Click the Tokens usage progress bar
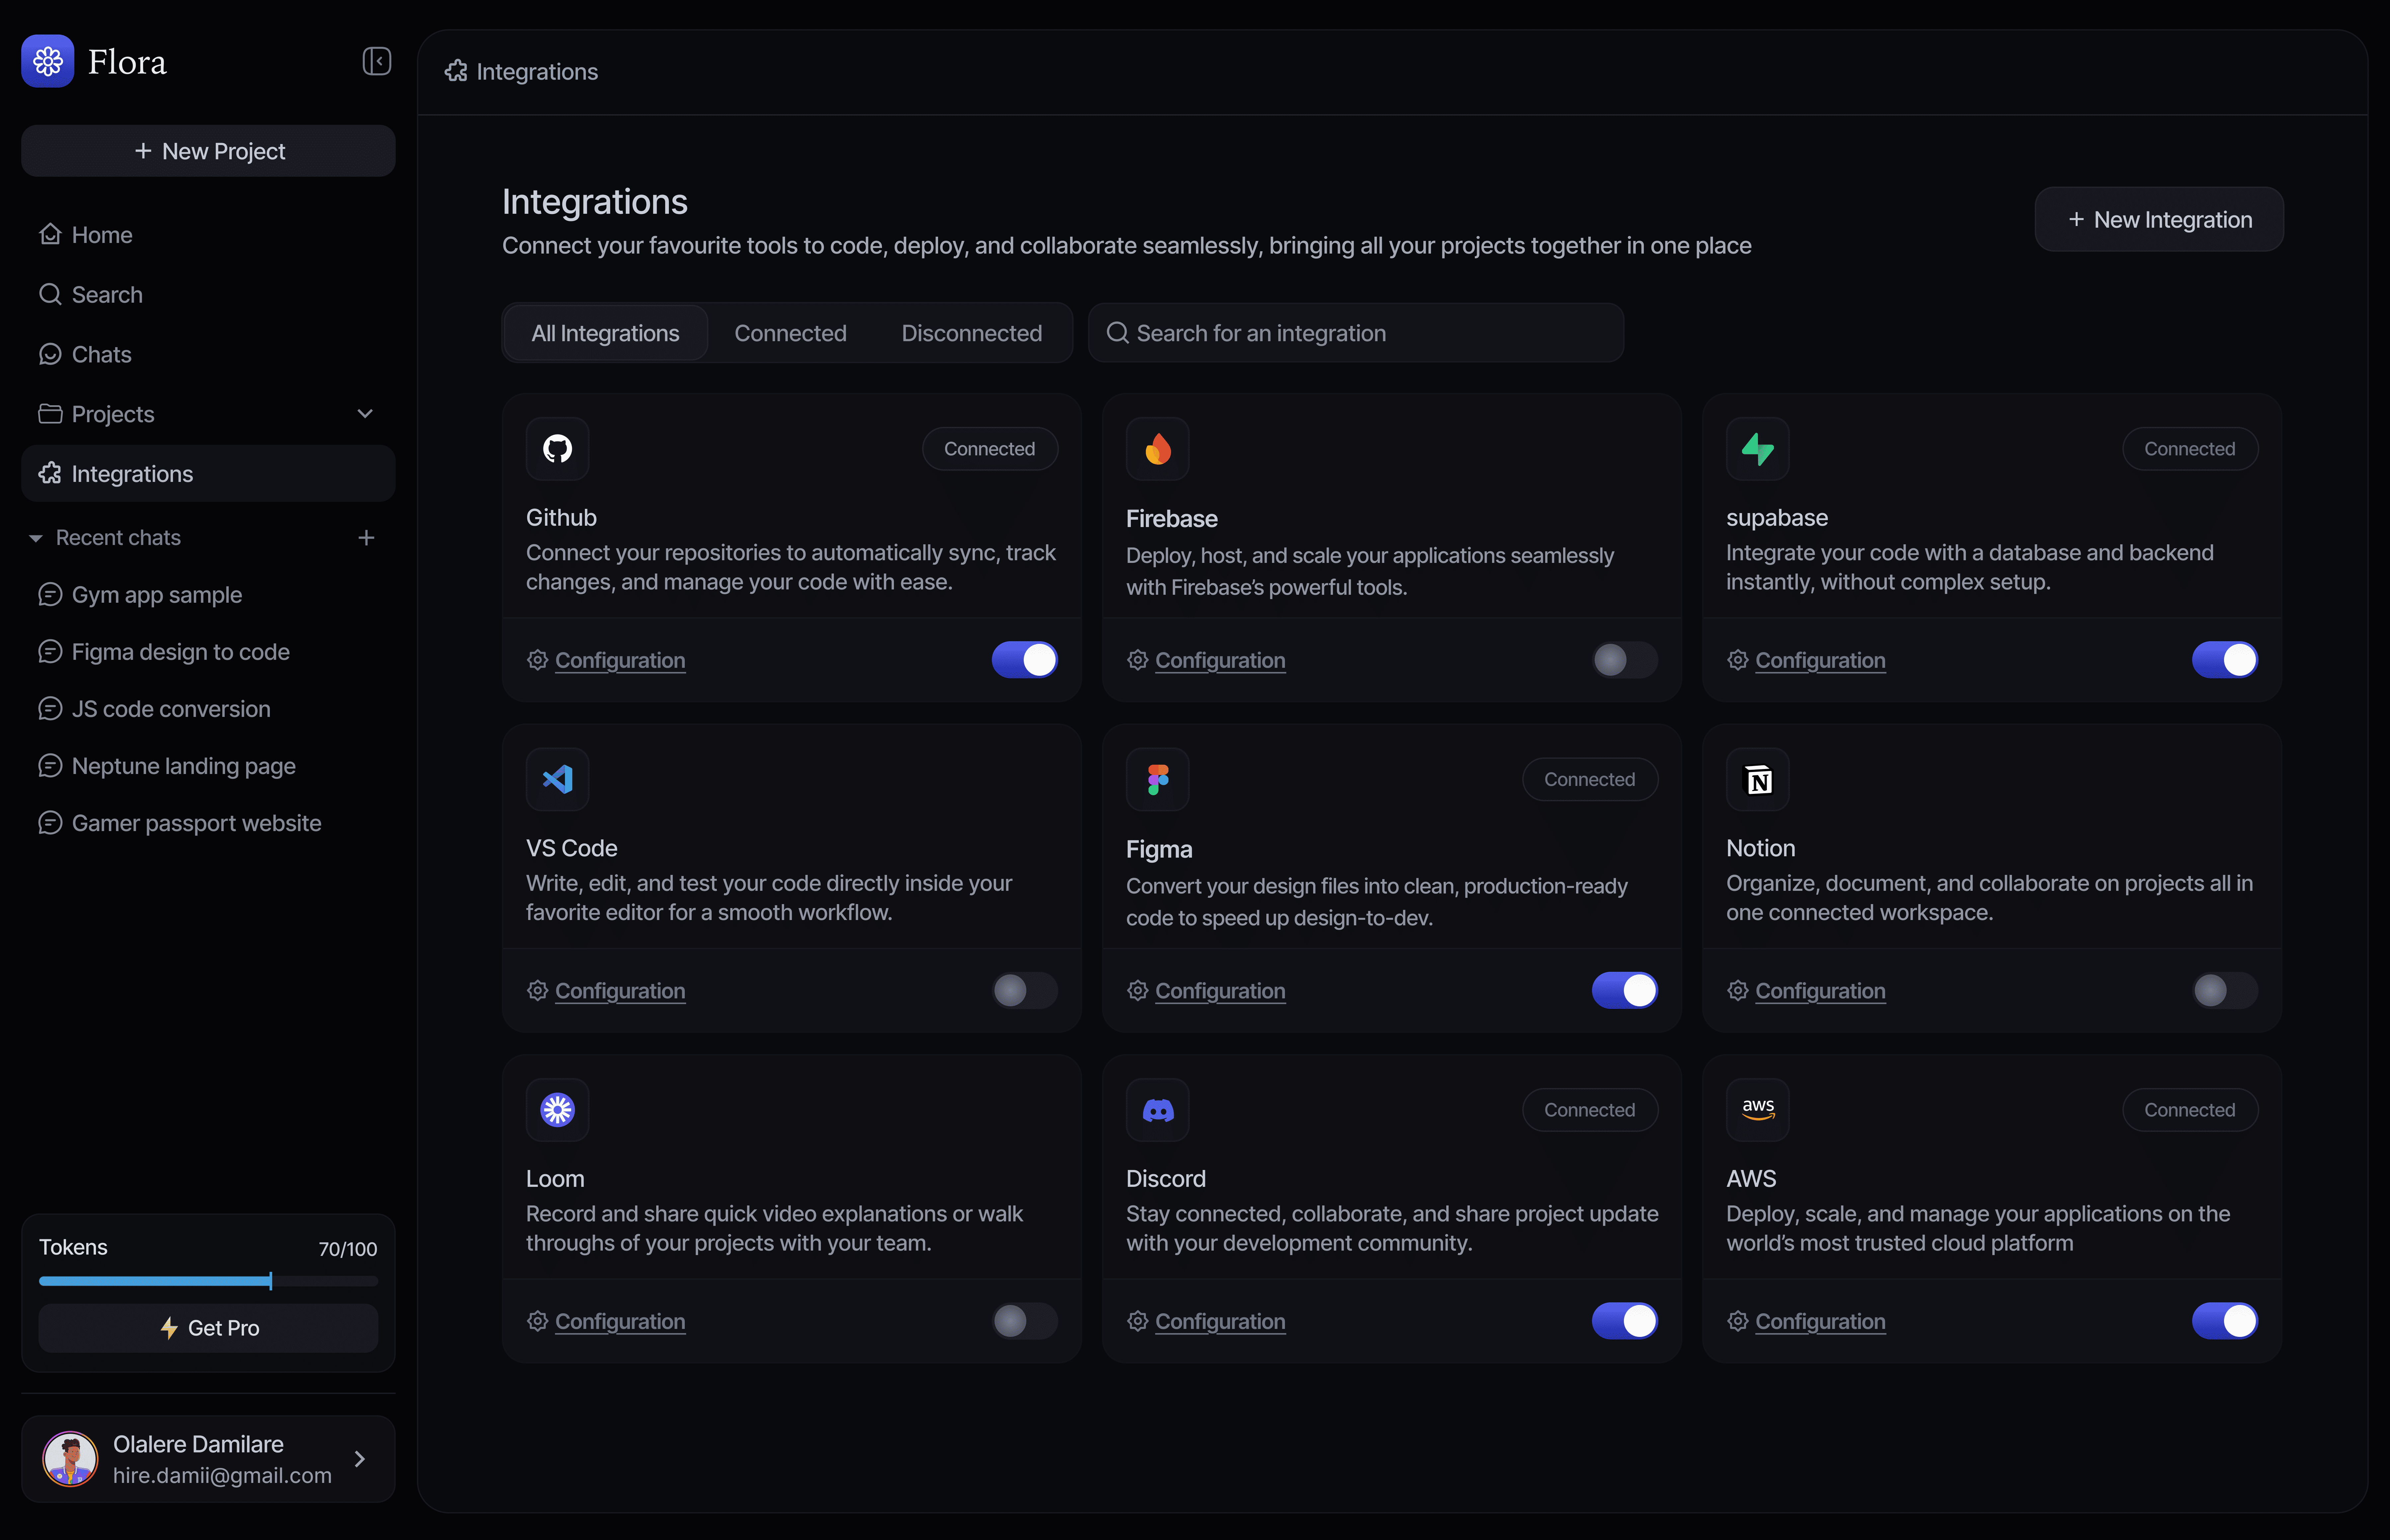 [208, 1281]
